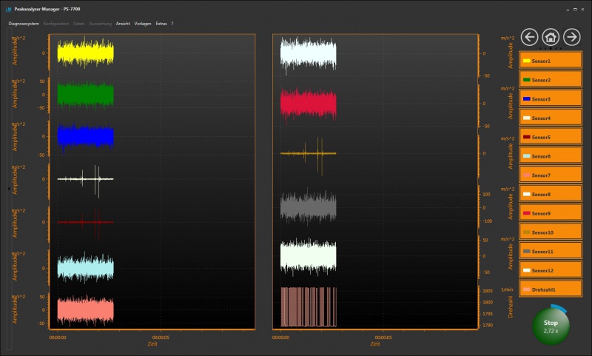
Task: Click the back arrow navigation icon
Action: click(x=529, y=36)
